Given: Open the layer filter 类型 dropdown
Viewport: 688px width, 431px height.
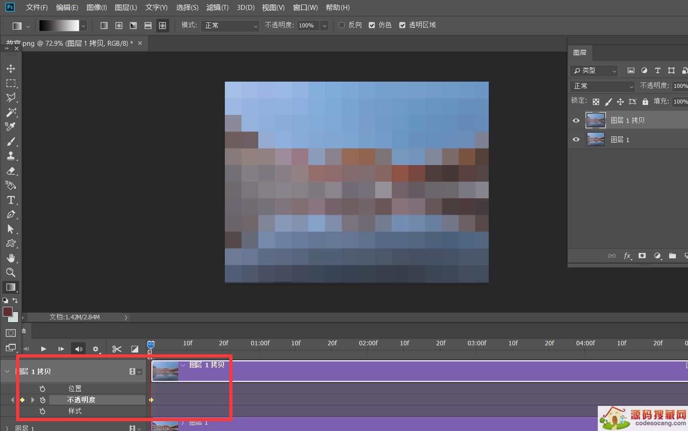Looking at the screenshot, I should tap(594, 70).
